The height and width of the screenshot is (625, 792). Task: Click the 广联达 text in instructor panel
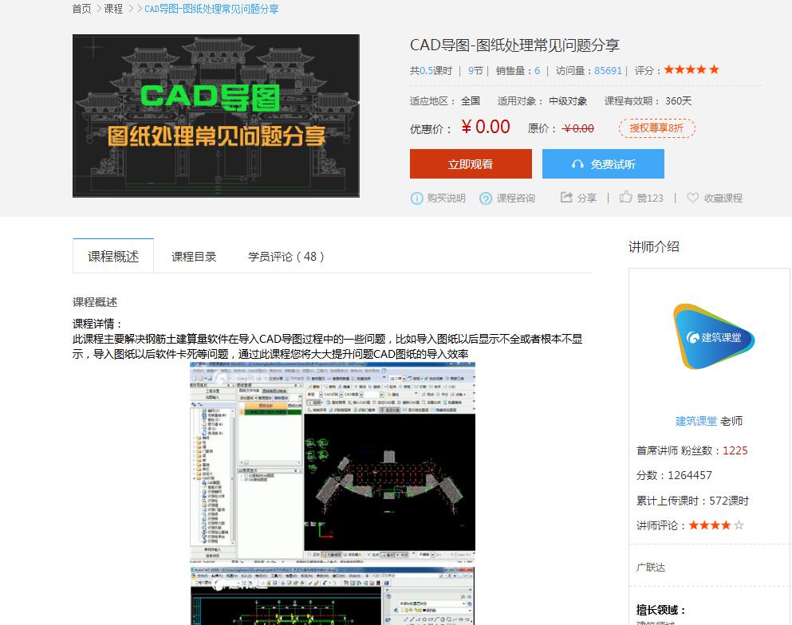tap(651, 568)
